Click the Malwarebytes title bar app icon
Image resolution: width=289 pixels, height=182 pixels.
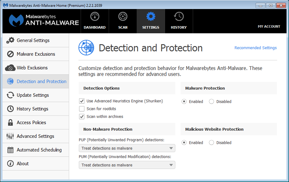6,5
